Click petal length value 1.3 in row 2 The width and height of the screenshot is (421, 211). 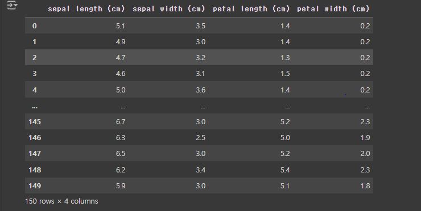(285, 57)
